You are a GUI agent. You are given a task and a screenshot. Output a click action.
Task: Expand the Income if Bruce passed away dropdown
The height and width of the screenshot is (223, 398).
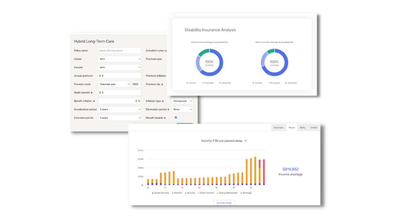[x=224, y=141]
